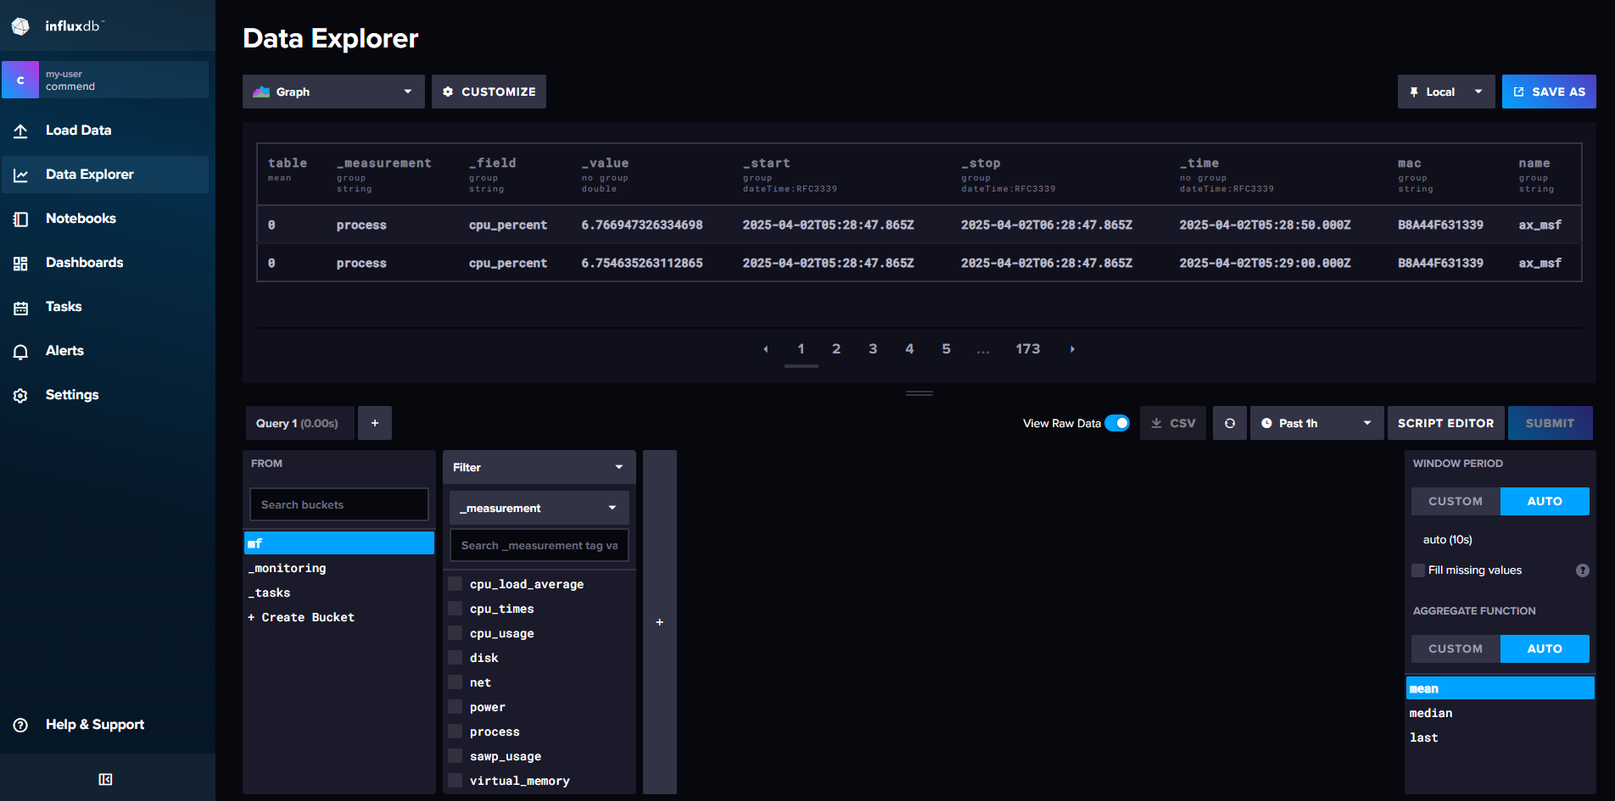Go to next results page arrow
Viewport: 1615px width, 801px height.
1072,349
